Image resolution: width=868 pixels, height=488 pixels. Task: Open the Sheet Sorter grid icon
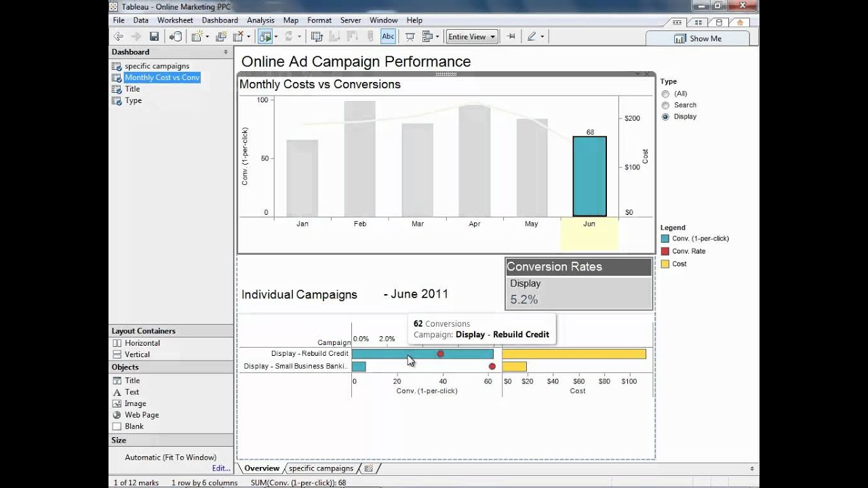(698, 22)
